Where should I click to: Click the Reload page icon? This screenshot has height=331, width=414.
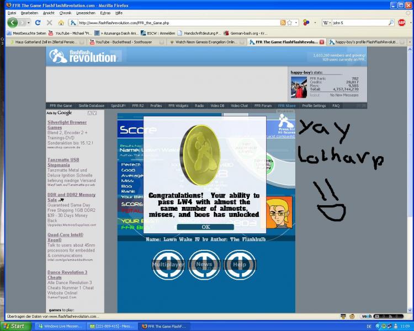coord(38,23)
